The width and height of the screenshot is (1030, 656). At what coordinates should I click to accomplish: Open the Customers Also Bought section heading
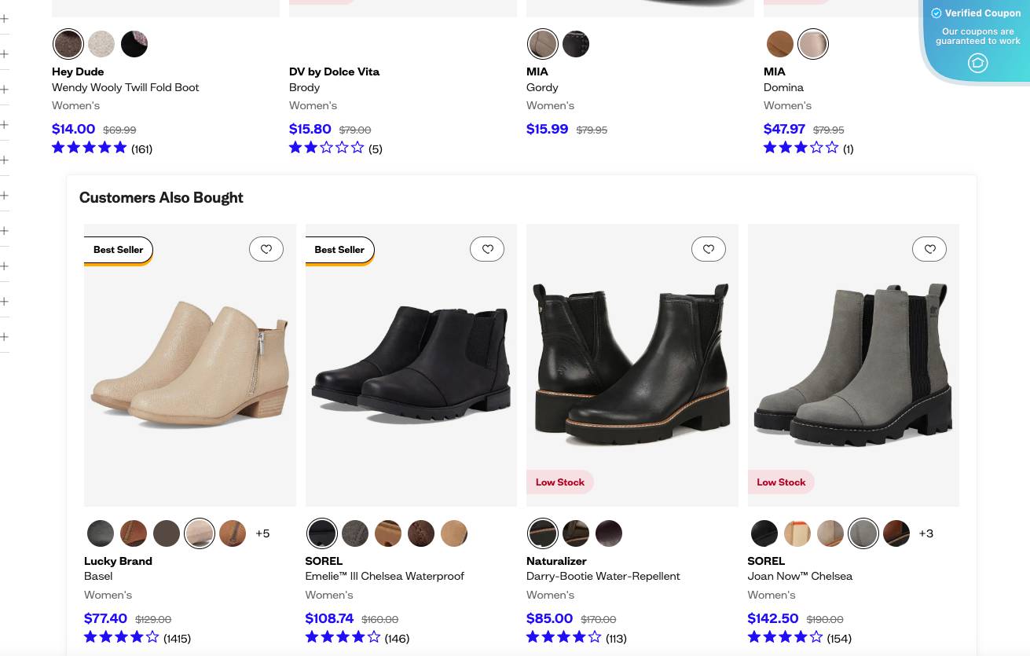pyautogui.click(x=161, y=197)
